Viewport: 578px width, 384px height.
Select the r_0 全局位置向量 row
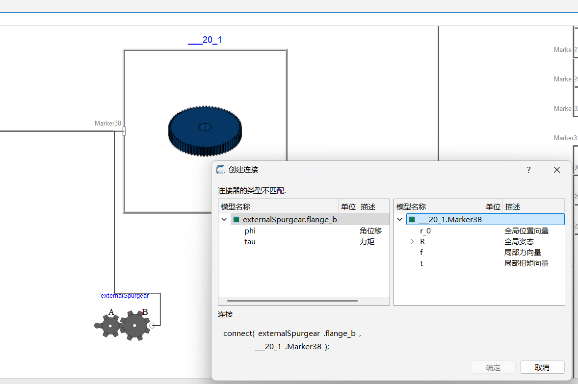point(479,230)
